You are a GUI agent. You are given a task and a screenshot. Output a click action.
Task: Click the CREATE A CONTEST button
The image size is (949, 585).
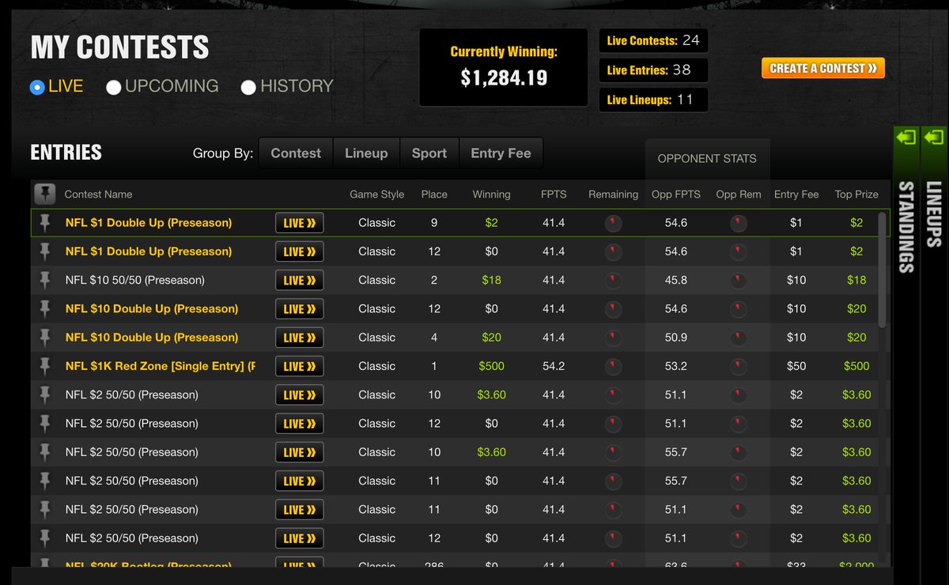(x=822, y=68)
